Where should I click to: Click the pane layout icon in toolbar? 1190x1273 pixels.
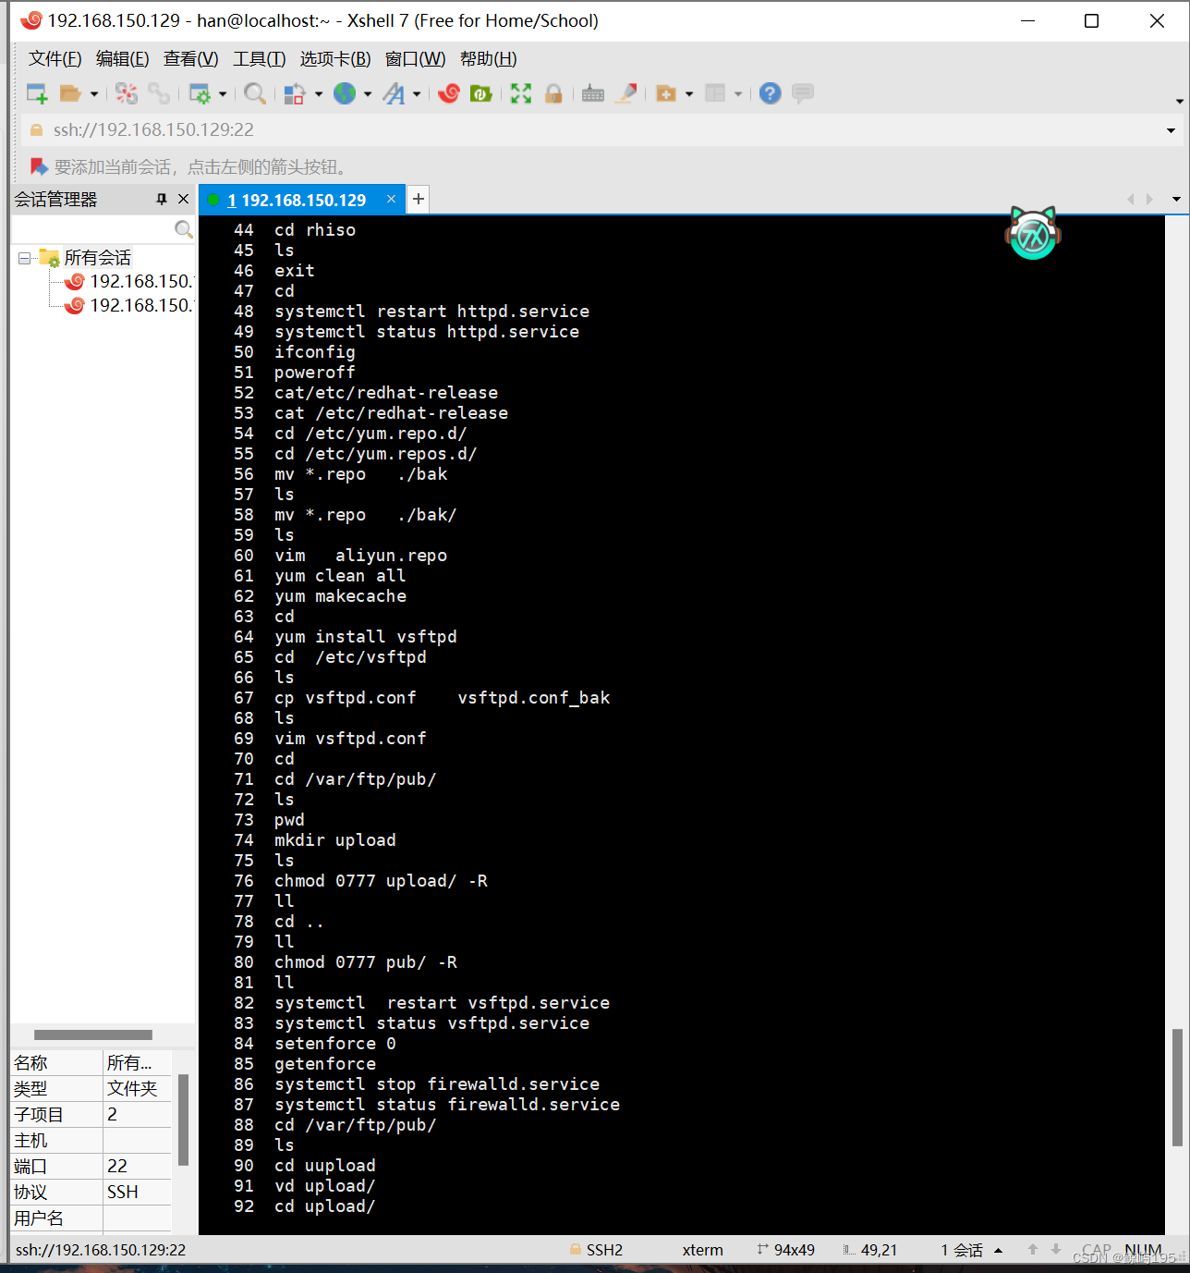tap(715, 93)
